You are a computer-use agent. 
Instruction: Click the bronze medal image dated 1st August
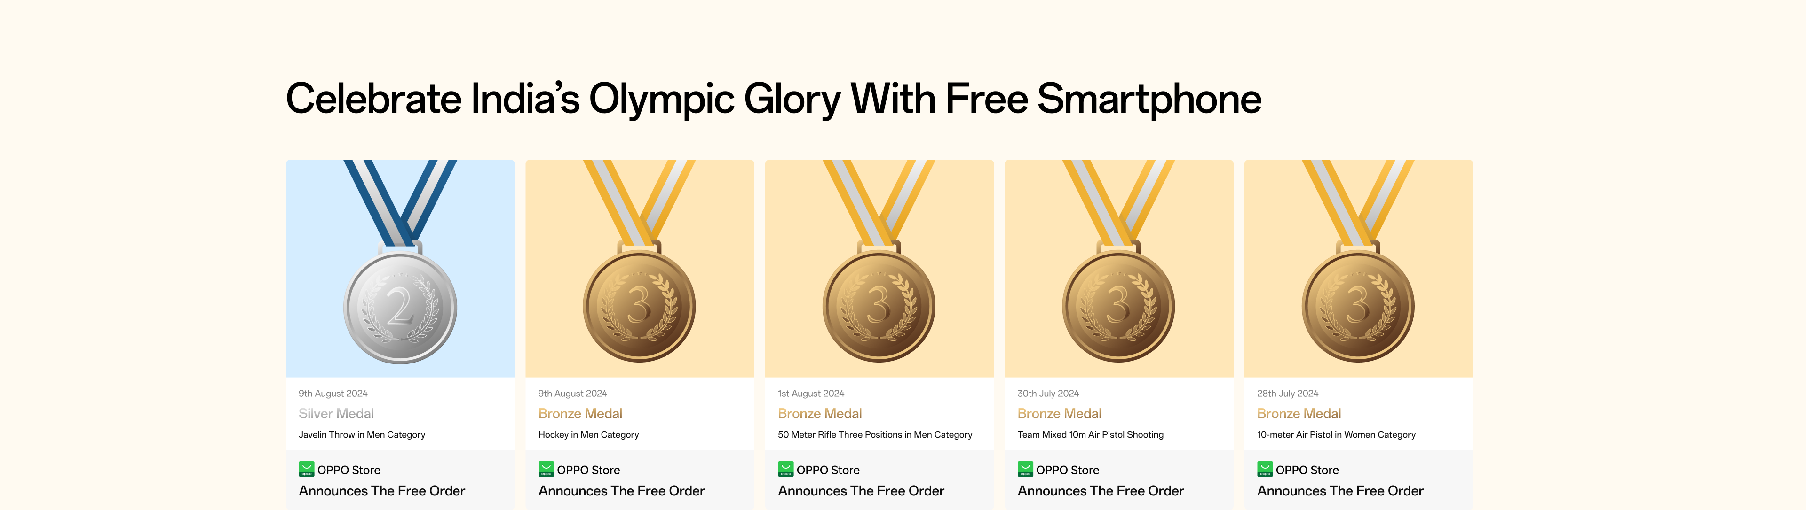coord(879,306)
